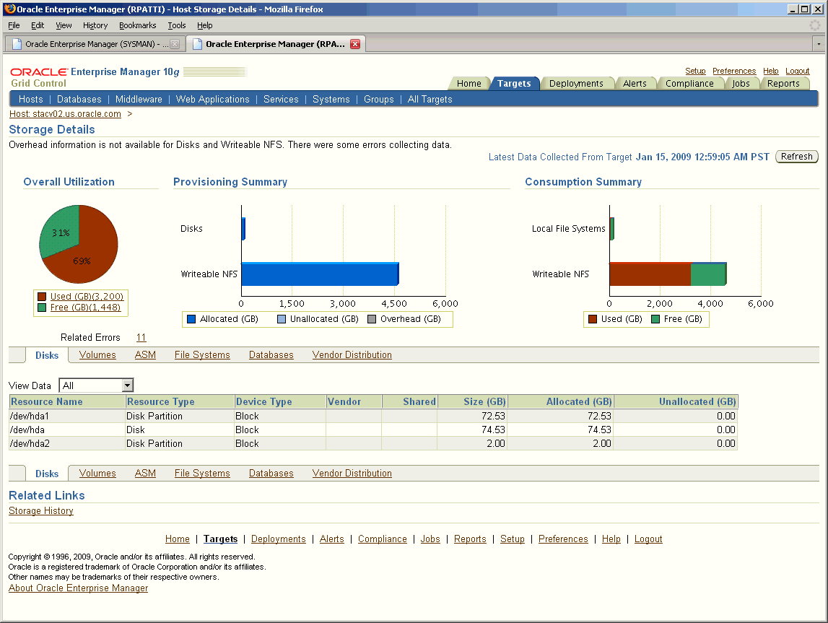Open About Oracle Enterprise Manager
The image size is (828, 623).
pos(78,588)
